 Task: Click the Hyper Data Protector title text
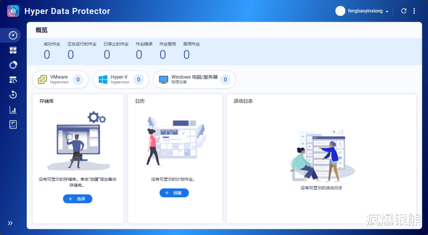pos(67,11)
